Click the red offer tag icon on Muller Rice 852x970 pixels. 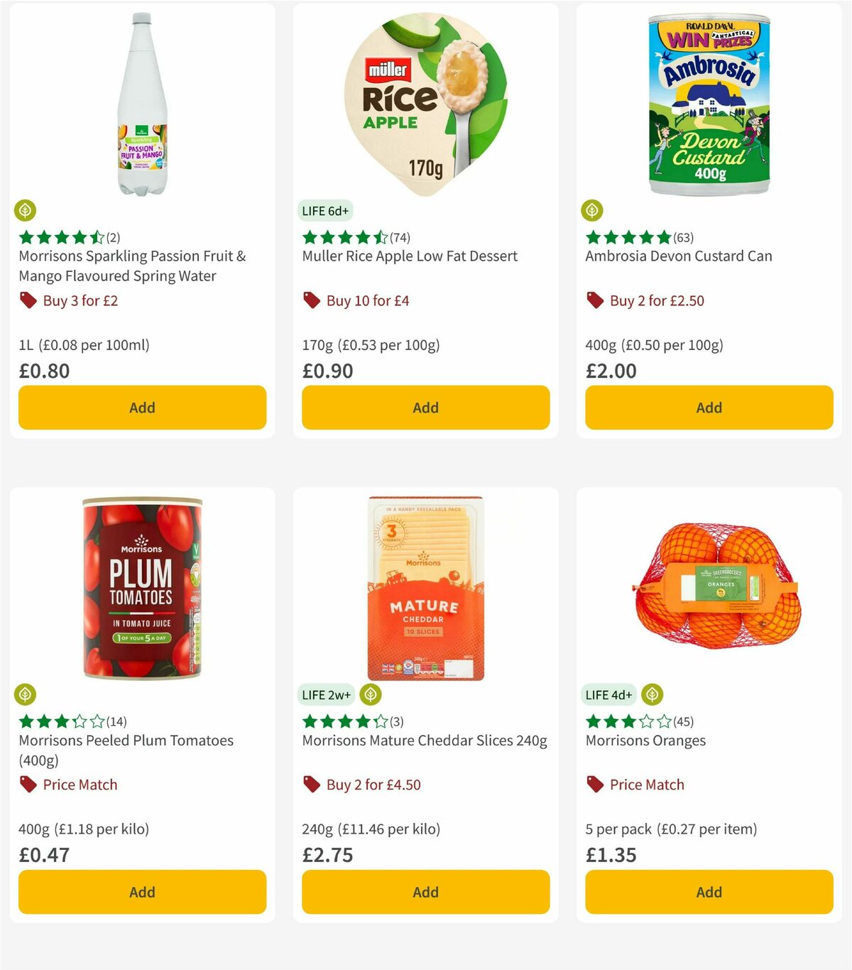[310, 300]
